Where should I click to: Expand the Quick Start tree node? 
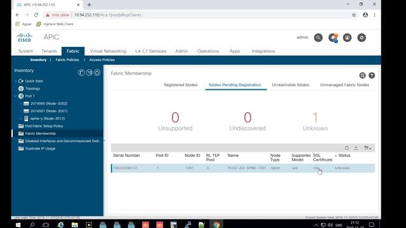(x=16, y=81)
